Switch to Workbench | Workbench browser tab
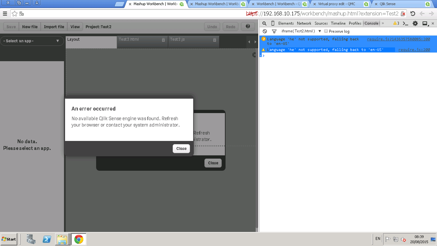The width and height of the screenshot is (437, 246). [x=278, y=4]
